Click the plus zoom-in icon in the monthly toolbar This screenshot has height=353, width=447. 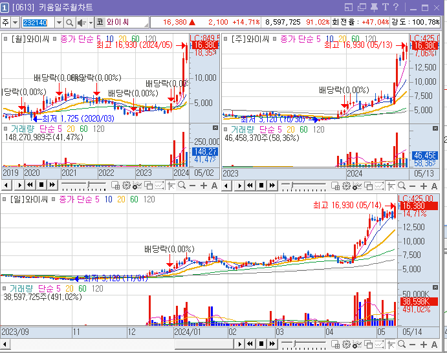(204, 186)
